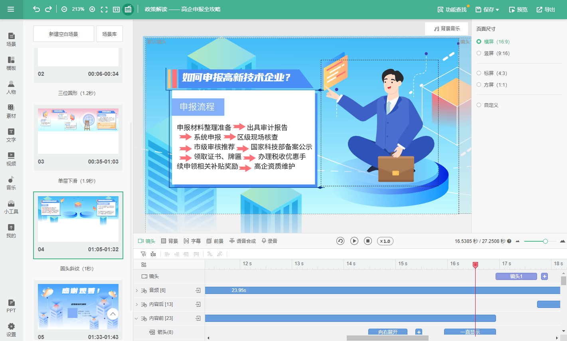Viewport: 567px width, 341px height.
Task: Click 导出 export button
Action: 546,10
